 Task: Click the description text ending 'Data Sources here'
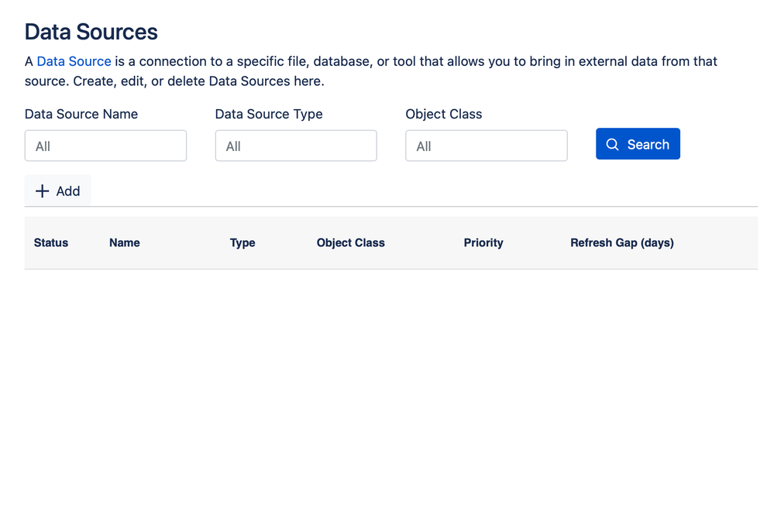pos(175,81)
